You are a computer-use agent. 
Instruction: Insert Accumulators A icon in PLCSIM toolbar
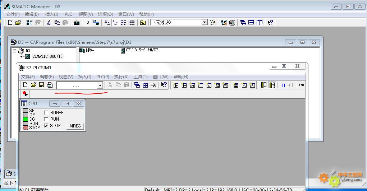click(x=244, y=85)
